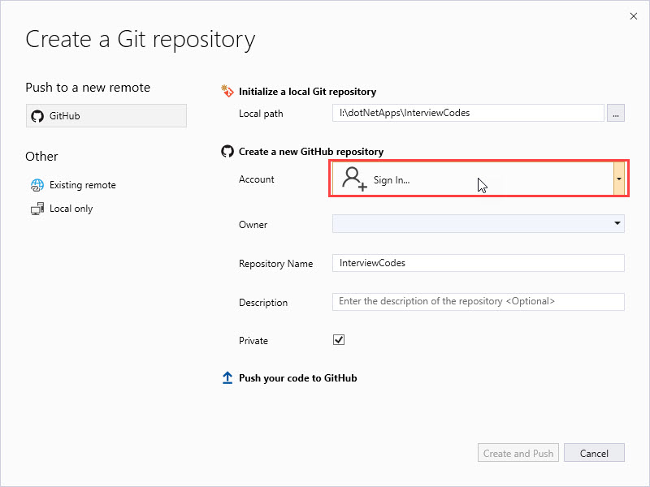
Task: Click the Local only computer icon
Action: [x=37, y=209]
